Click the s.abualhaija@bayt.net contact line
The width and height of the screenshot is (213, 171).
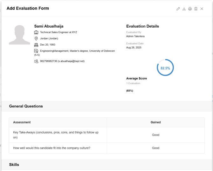click(62, 61)
